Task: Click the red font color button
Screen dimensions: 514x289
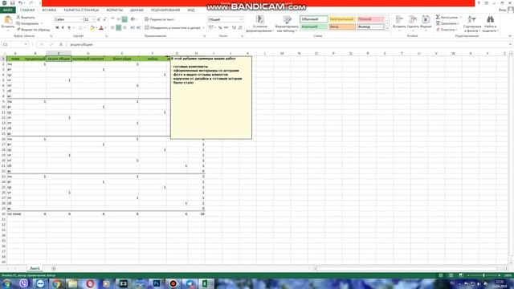Action: pyautogui.click(x=101, y=28)
